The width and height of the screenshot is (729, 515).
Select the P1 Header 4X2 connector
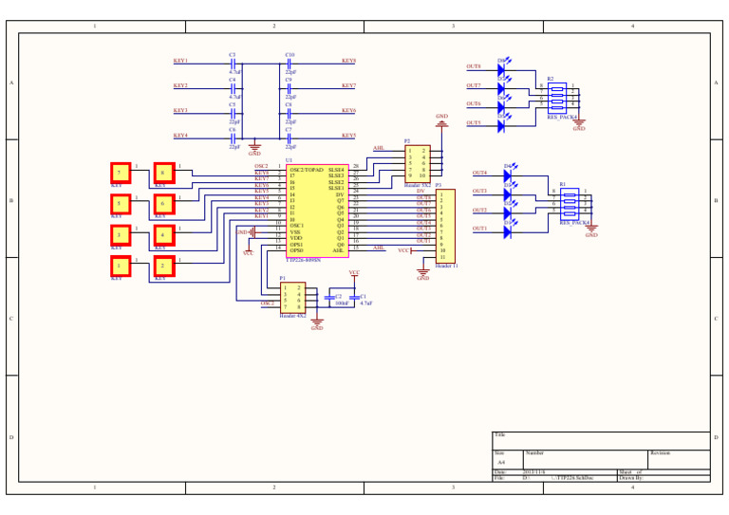pos(292,298)
